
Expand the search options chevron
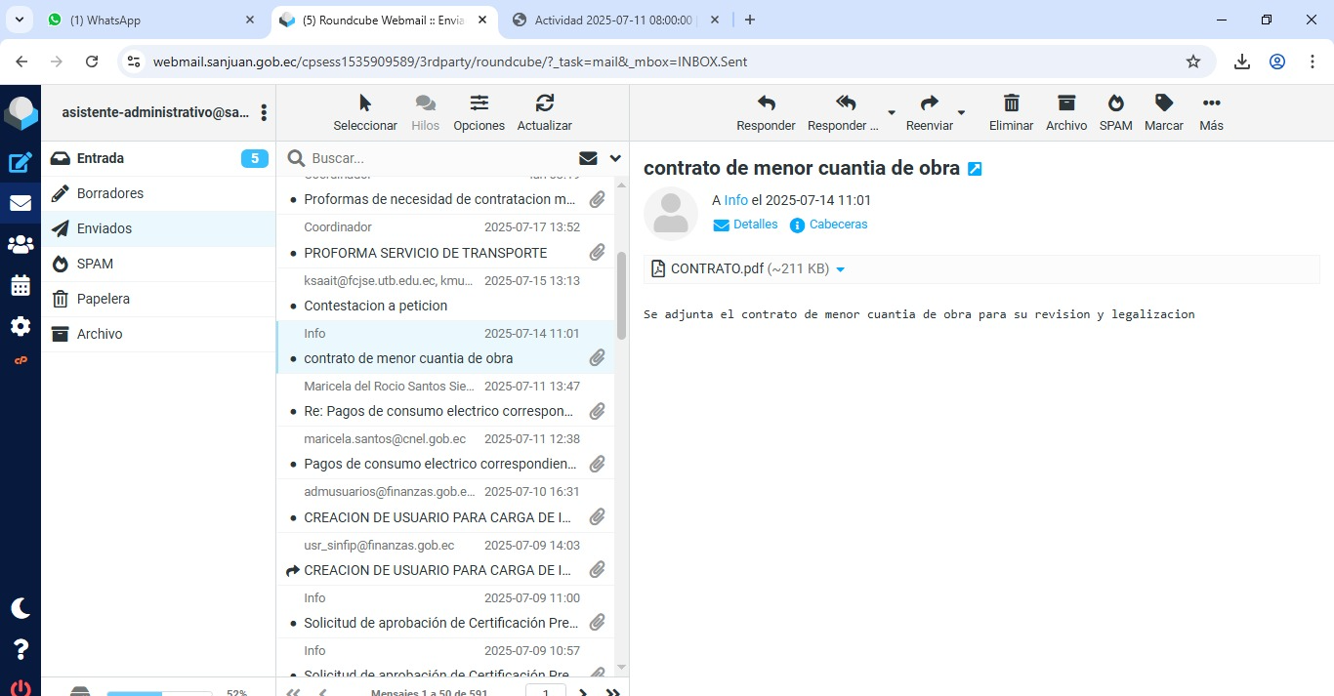coord(615,158)
